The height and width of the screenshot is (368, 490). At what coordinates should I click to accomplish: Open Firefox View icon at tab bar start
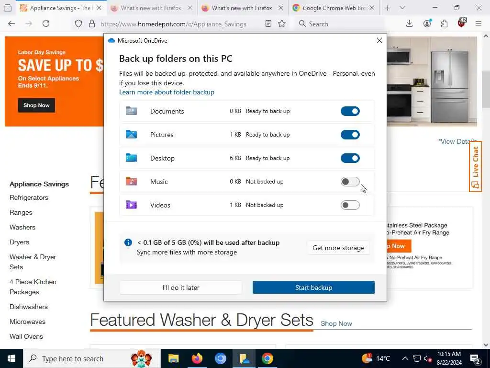[x=8, y=8]
